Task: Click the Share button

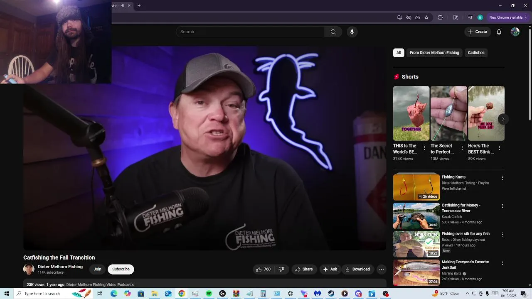Action: [x=304, y=270]
